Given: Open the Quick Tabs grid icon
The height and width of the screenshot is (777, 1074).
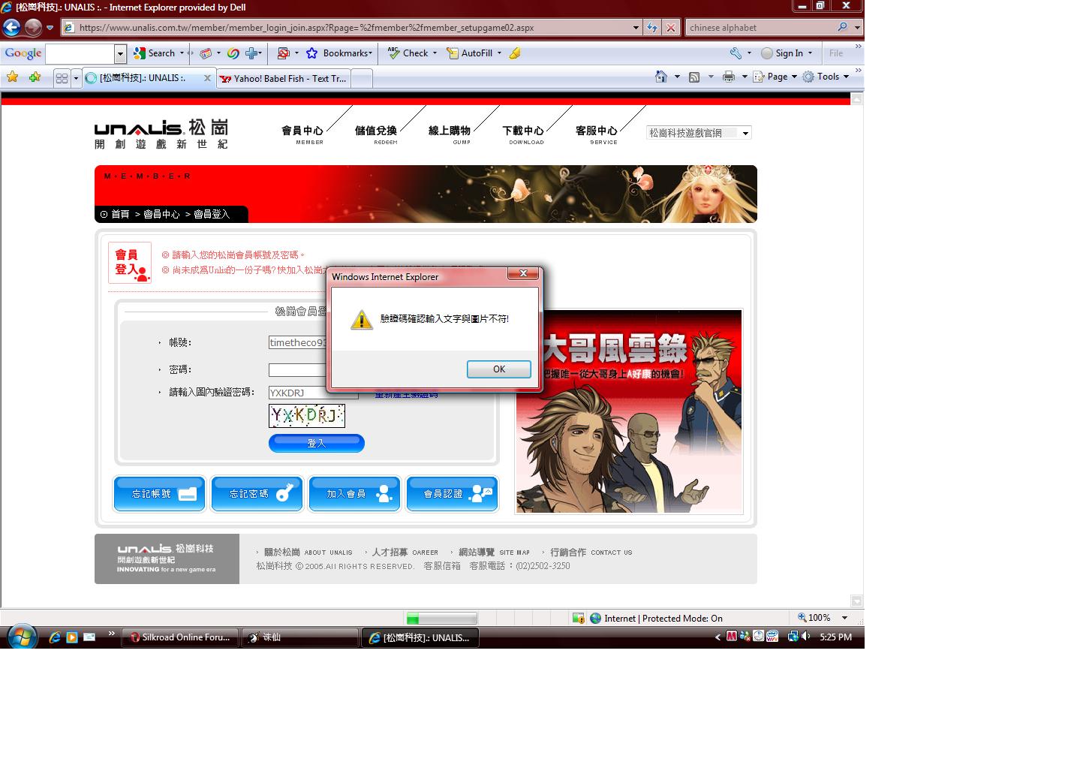Looking at the screenshot, I should coord(62,78).
